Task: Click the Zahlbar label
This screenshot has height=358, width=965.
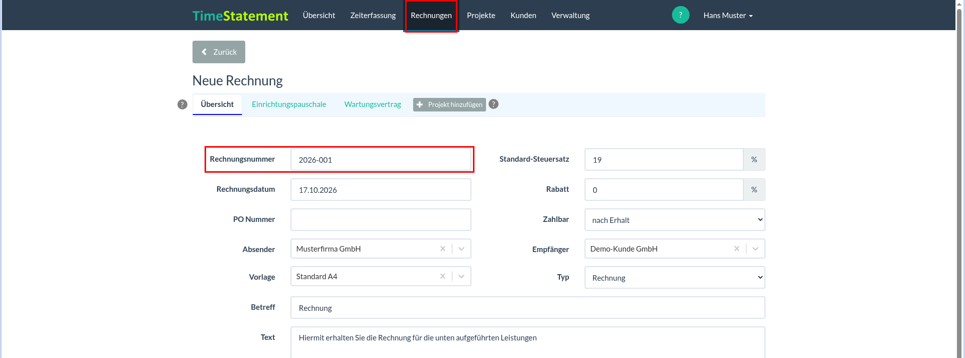Action: click(x=556, y=219)
